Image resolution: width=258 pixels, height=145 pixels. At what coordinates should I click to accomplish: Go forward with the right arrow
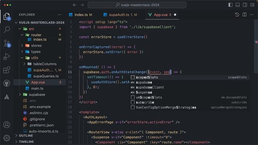tap(82, 5)
